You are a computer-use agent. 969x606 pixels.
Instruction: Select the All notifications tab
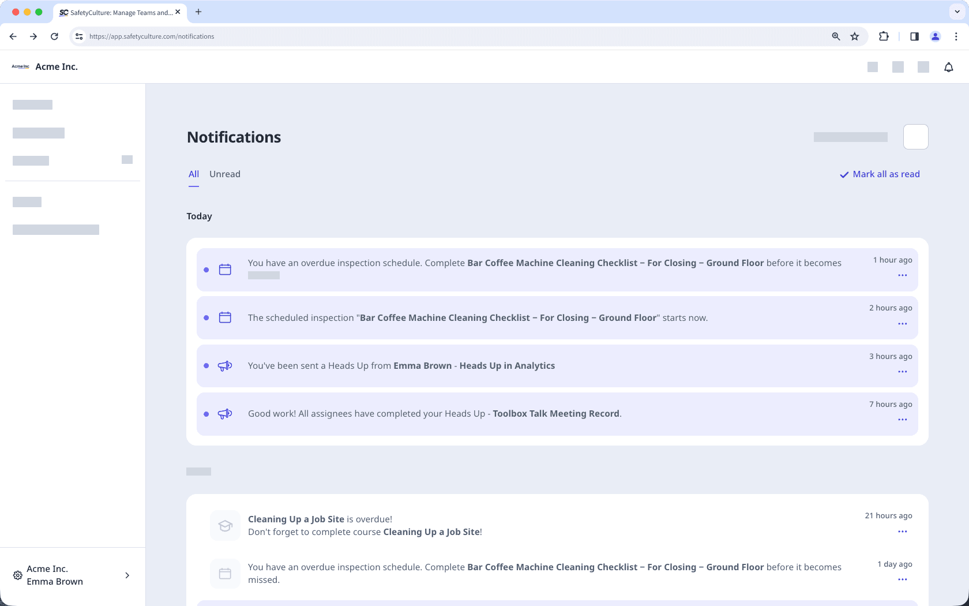193,174
